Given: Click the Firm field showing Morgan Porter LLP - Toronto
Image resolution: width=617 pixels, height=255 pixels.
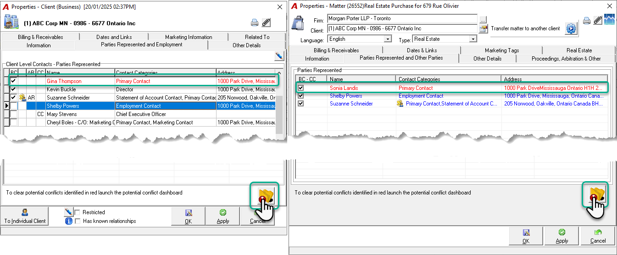Looking at the screenshot, I should click(x=402, y=19).
